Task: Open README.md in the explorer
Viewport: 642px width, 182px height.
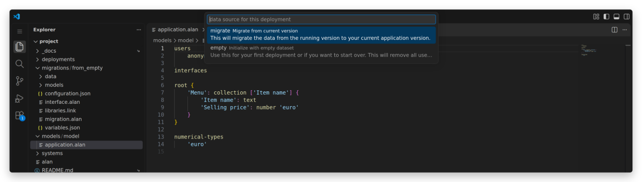Action: pyautogui.click(x=87, y=170)
